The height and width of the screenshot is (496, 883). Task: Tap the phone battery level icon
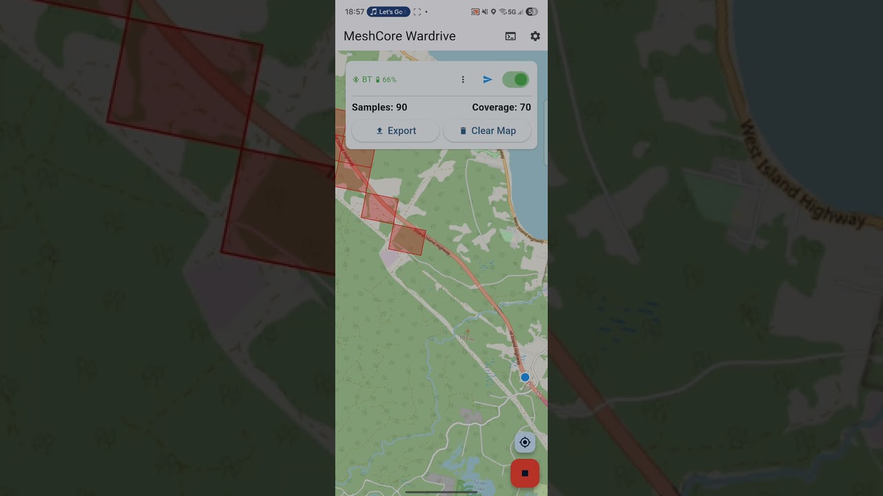click(x=532, y=12)
